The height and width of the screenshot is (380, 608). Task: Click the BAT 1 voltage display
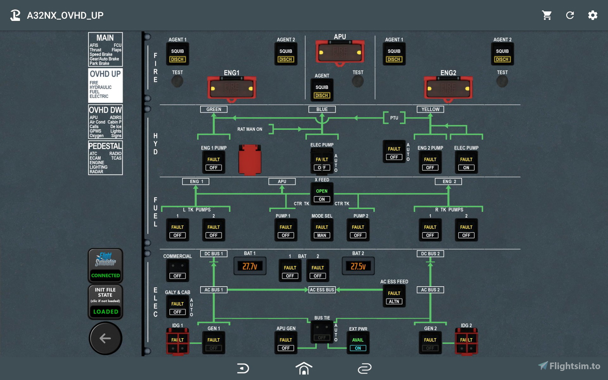pos(250,265)
